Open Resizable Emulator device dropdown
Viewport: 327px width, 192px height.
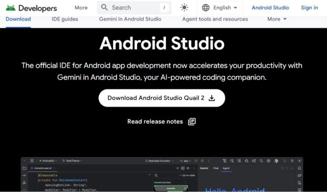[x=159, y=161]
